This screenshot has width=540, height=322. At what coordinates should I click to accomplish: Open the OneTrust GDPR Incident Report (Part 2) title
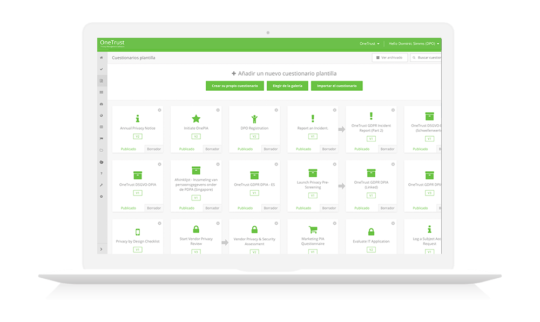tap(371, 128)
